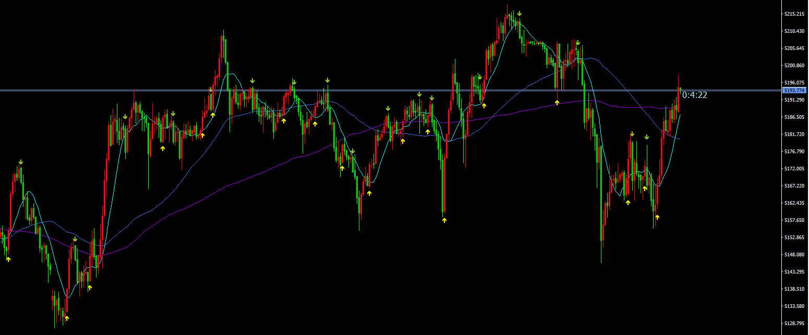Select the 5157.650 price scale value

click(x=794, y=220)
